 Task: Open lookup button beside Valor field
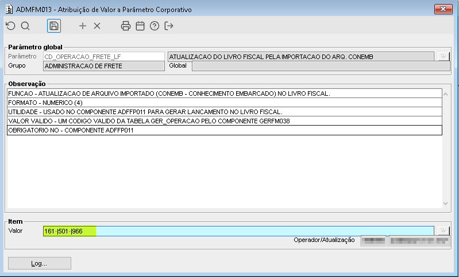pos(443,231)
